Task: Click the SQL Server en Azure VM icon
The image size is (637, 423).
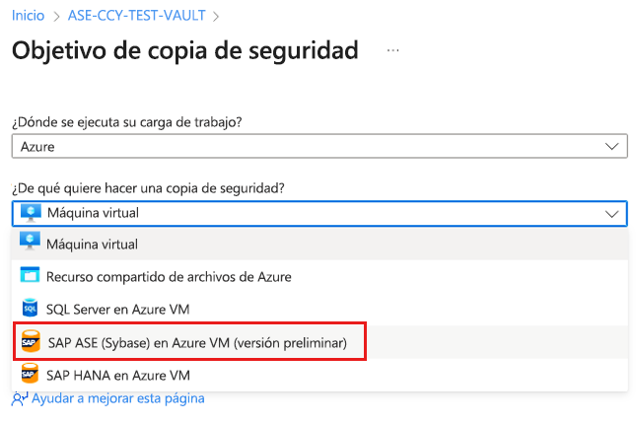Action: pyautogui.click(x=30, y=309)
